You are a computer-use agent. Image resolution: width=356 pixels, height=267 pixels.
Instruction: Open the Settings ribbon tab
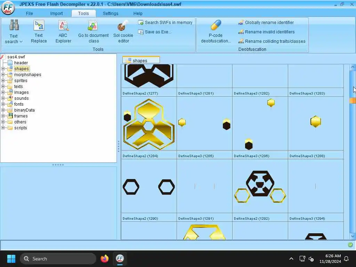pyautogui.click(x=110, y=14)
